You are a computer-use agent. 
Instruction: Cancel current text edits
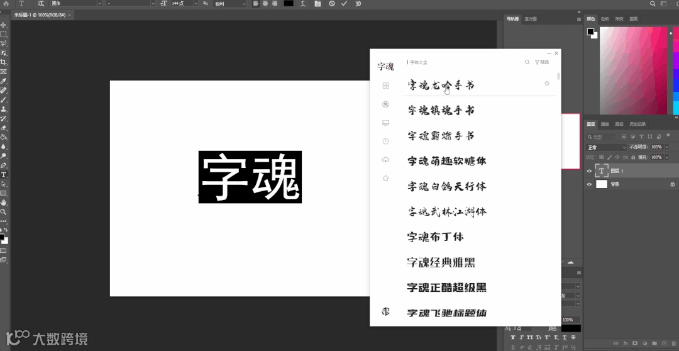tap(332, 4)
